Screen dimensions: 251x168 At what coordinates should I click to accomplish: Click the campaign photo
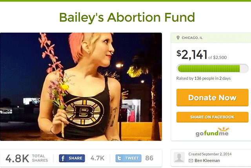(x=81, y=87)
